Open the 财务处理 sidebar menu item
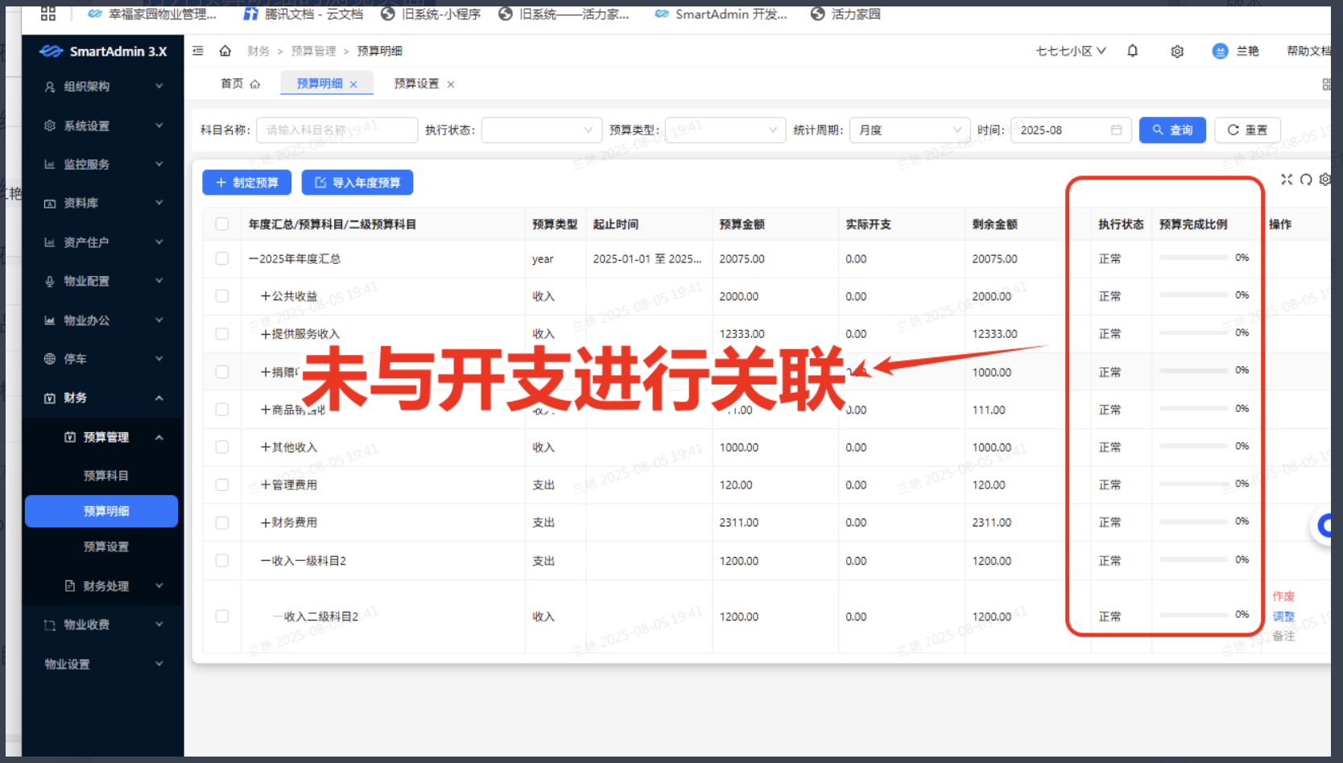 [106, 586]
